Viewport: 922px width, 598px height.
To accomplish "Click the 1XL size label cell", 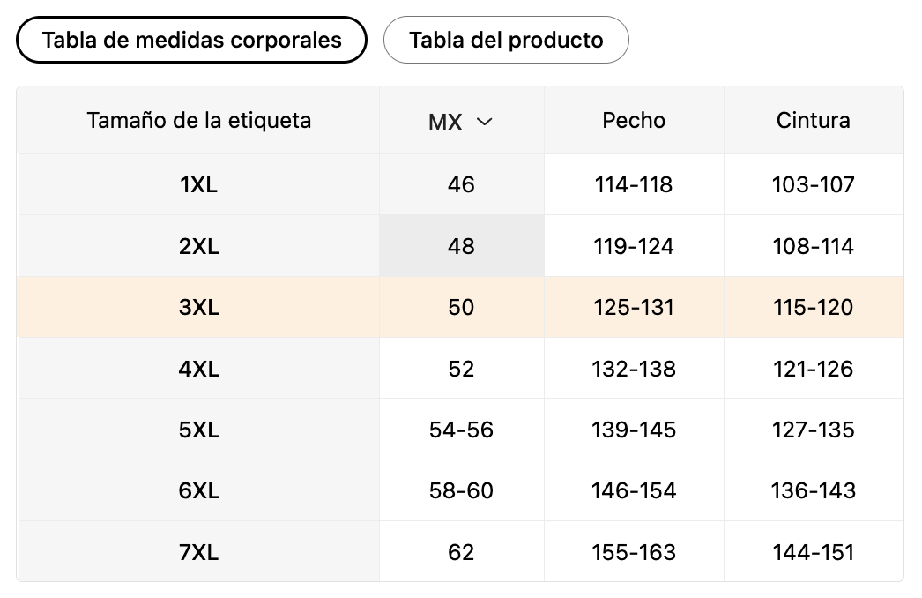I will click(x=198, y=185).
